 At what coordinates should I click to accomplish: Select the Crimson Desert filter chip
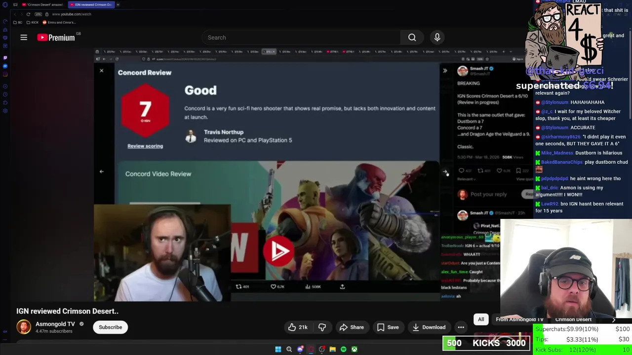tap(573, 319)
